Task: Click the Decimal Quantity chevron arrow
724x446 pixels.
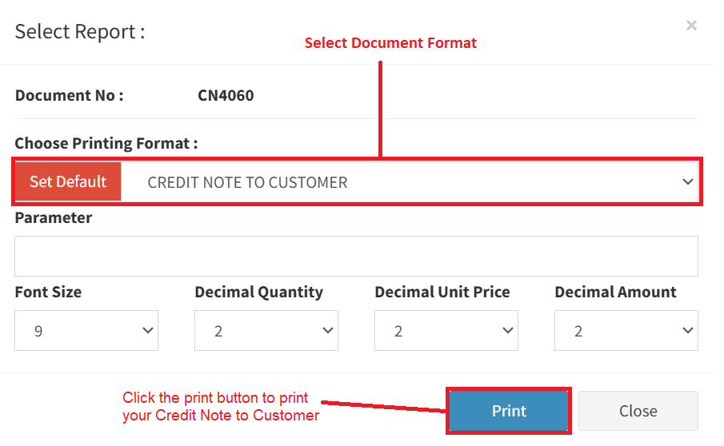Action: (327, 331)
